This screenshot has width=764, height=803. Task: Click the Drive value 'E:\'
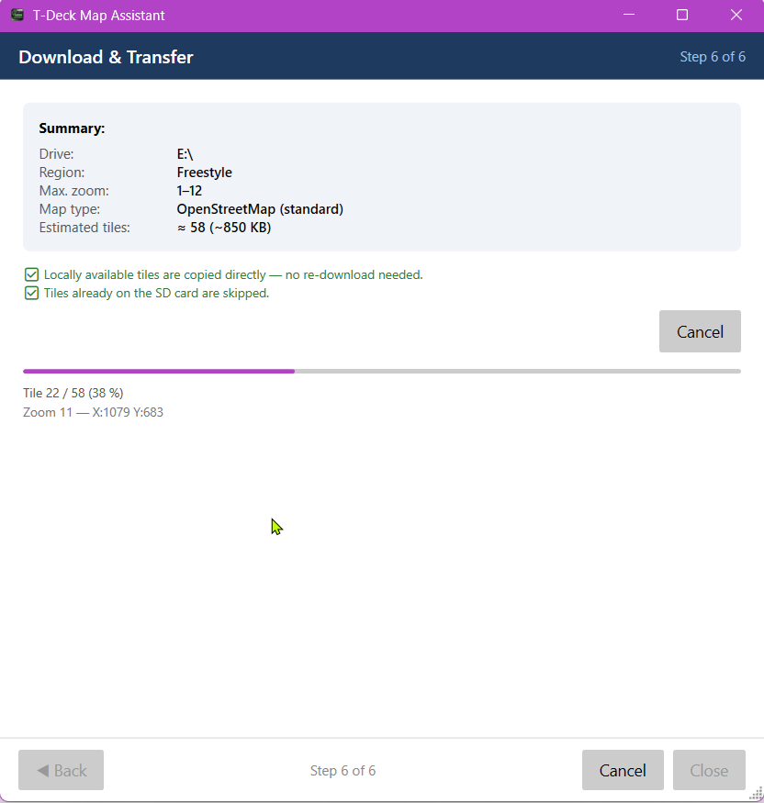pos(185,154)
